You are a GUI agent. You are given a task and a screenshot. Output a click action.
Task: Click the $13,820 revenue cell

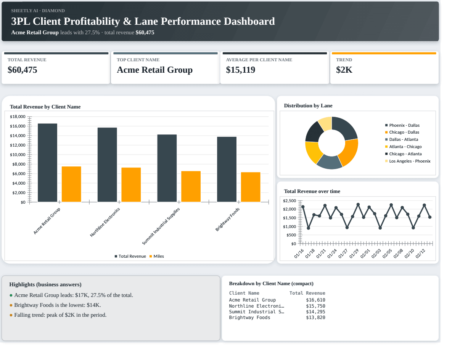tap(316, 317)
